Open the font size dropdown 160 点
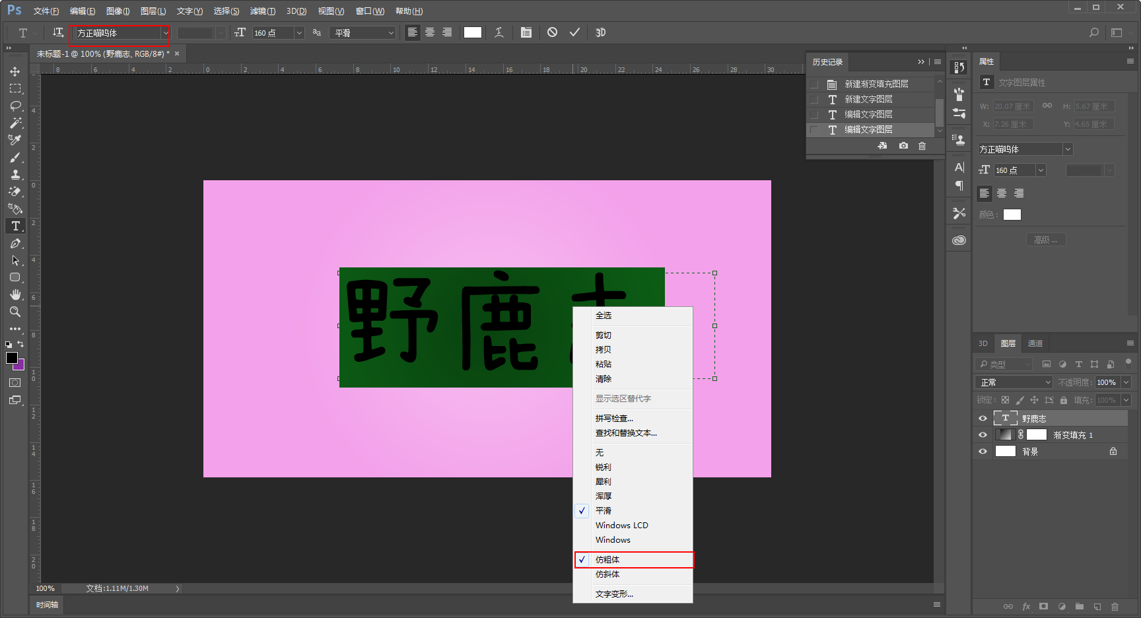Screen dimensions: 1141x618 [299, 33]
